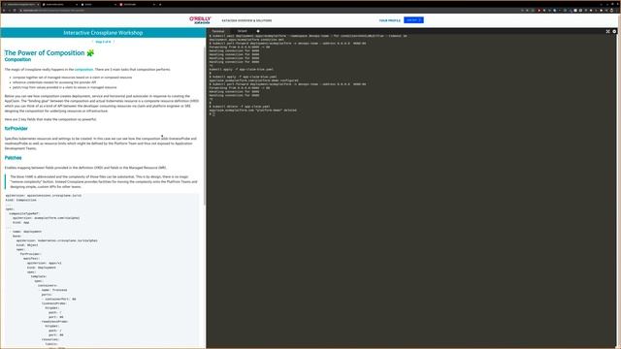The image size is (621, 349).
Task: Click '- name: deployment' line in code block
Action: click(25, 232)
